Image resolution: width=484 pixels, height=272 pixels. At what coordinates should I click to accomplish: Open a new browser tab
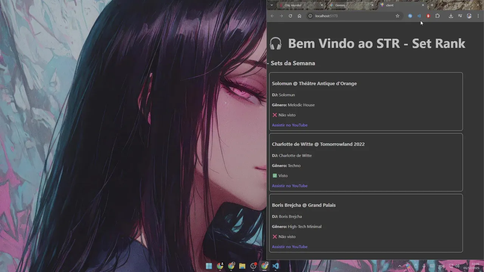tap(432, 5)
